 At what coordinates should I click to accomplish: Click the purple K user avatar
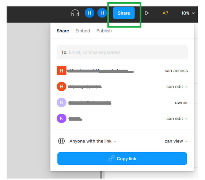61,118
